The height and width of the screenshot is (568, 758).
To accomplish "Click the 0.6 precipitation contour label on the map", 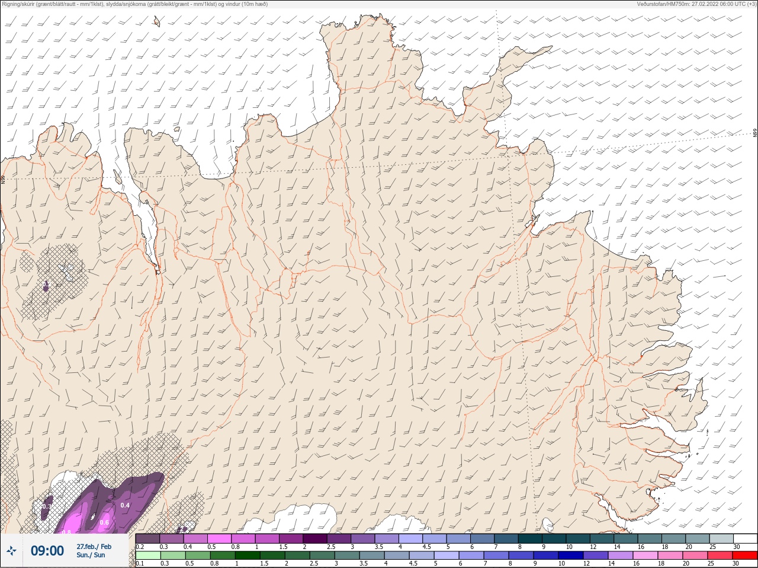I will [104, 522].
